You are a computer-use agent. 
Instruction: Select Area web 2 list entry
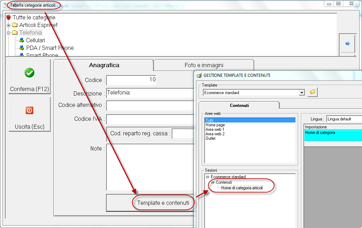pos(215,134)
